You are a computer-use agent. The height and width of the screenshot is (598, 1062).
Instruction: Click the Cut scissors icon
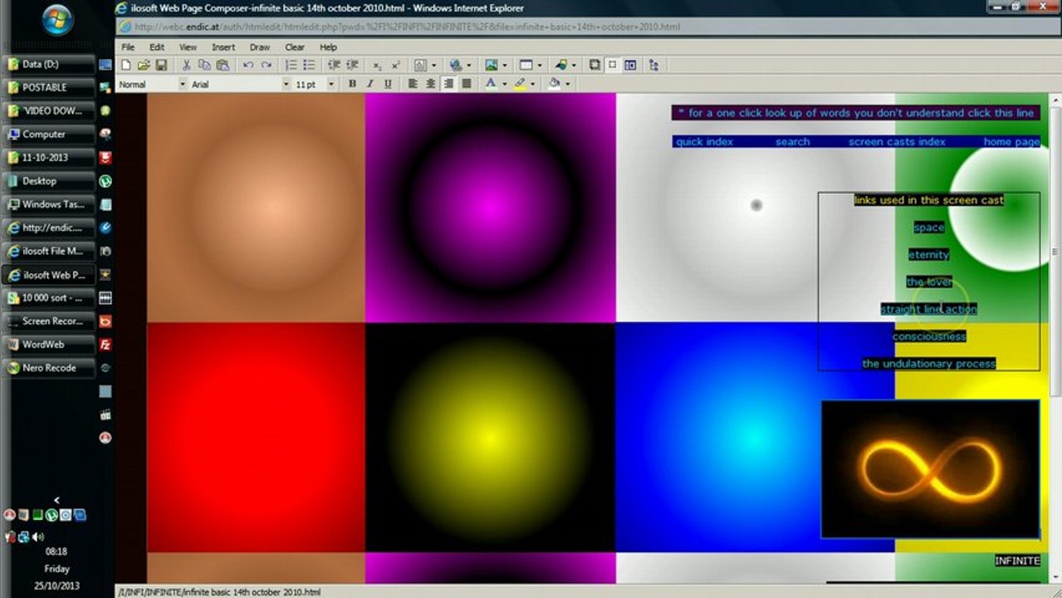pos(186,65)
